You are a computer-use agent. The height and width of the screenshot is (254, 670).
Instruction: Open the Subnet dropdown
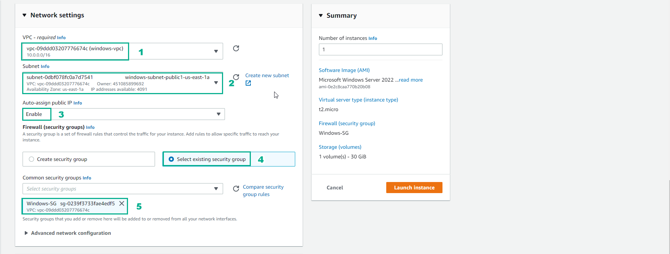point(216,83)
